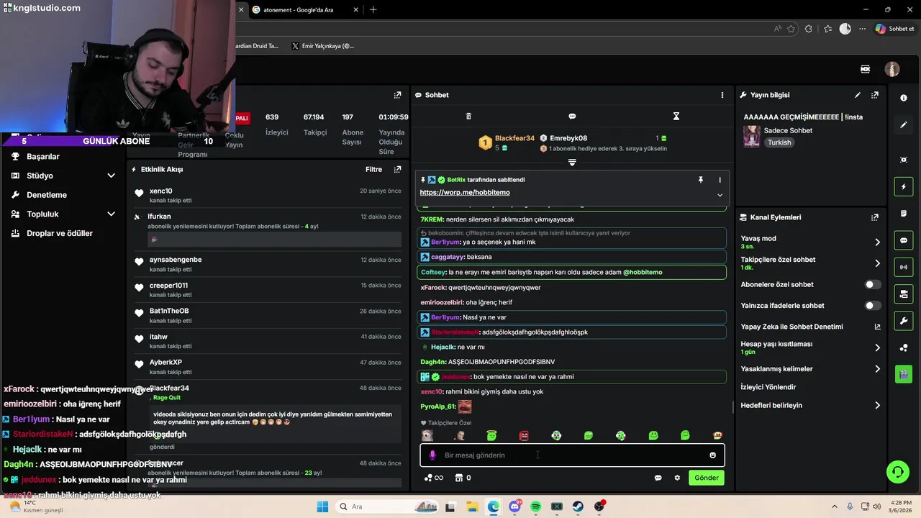Screen dimensions: 921x518
Task: Open the worp.me/hobbitemo link
Action: tap(465, 193)
